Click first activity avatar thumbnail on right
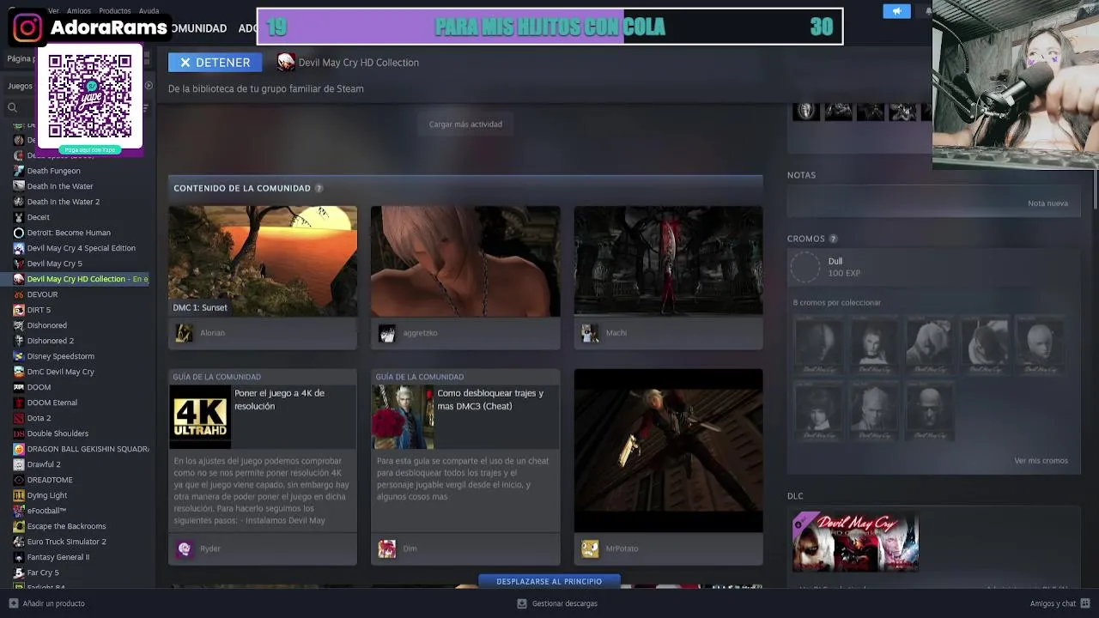This screenshot has height=618, width=1099. (x=805, y=111)
